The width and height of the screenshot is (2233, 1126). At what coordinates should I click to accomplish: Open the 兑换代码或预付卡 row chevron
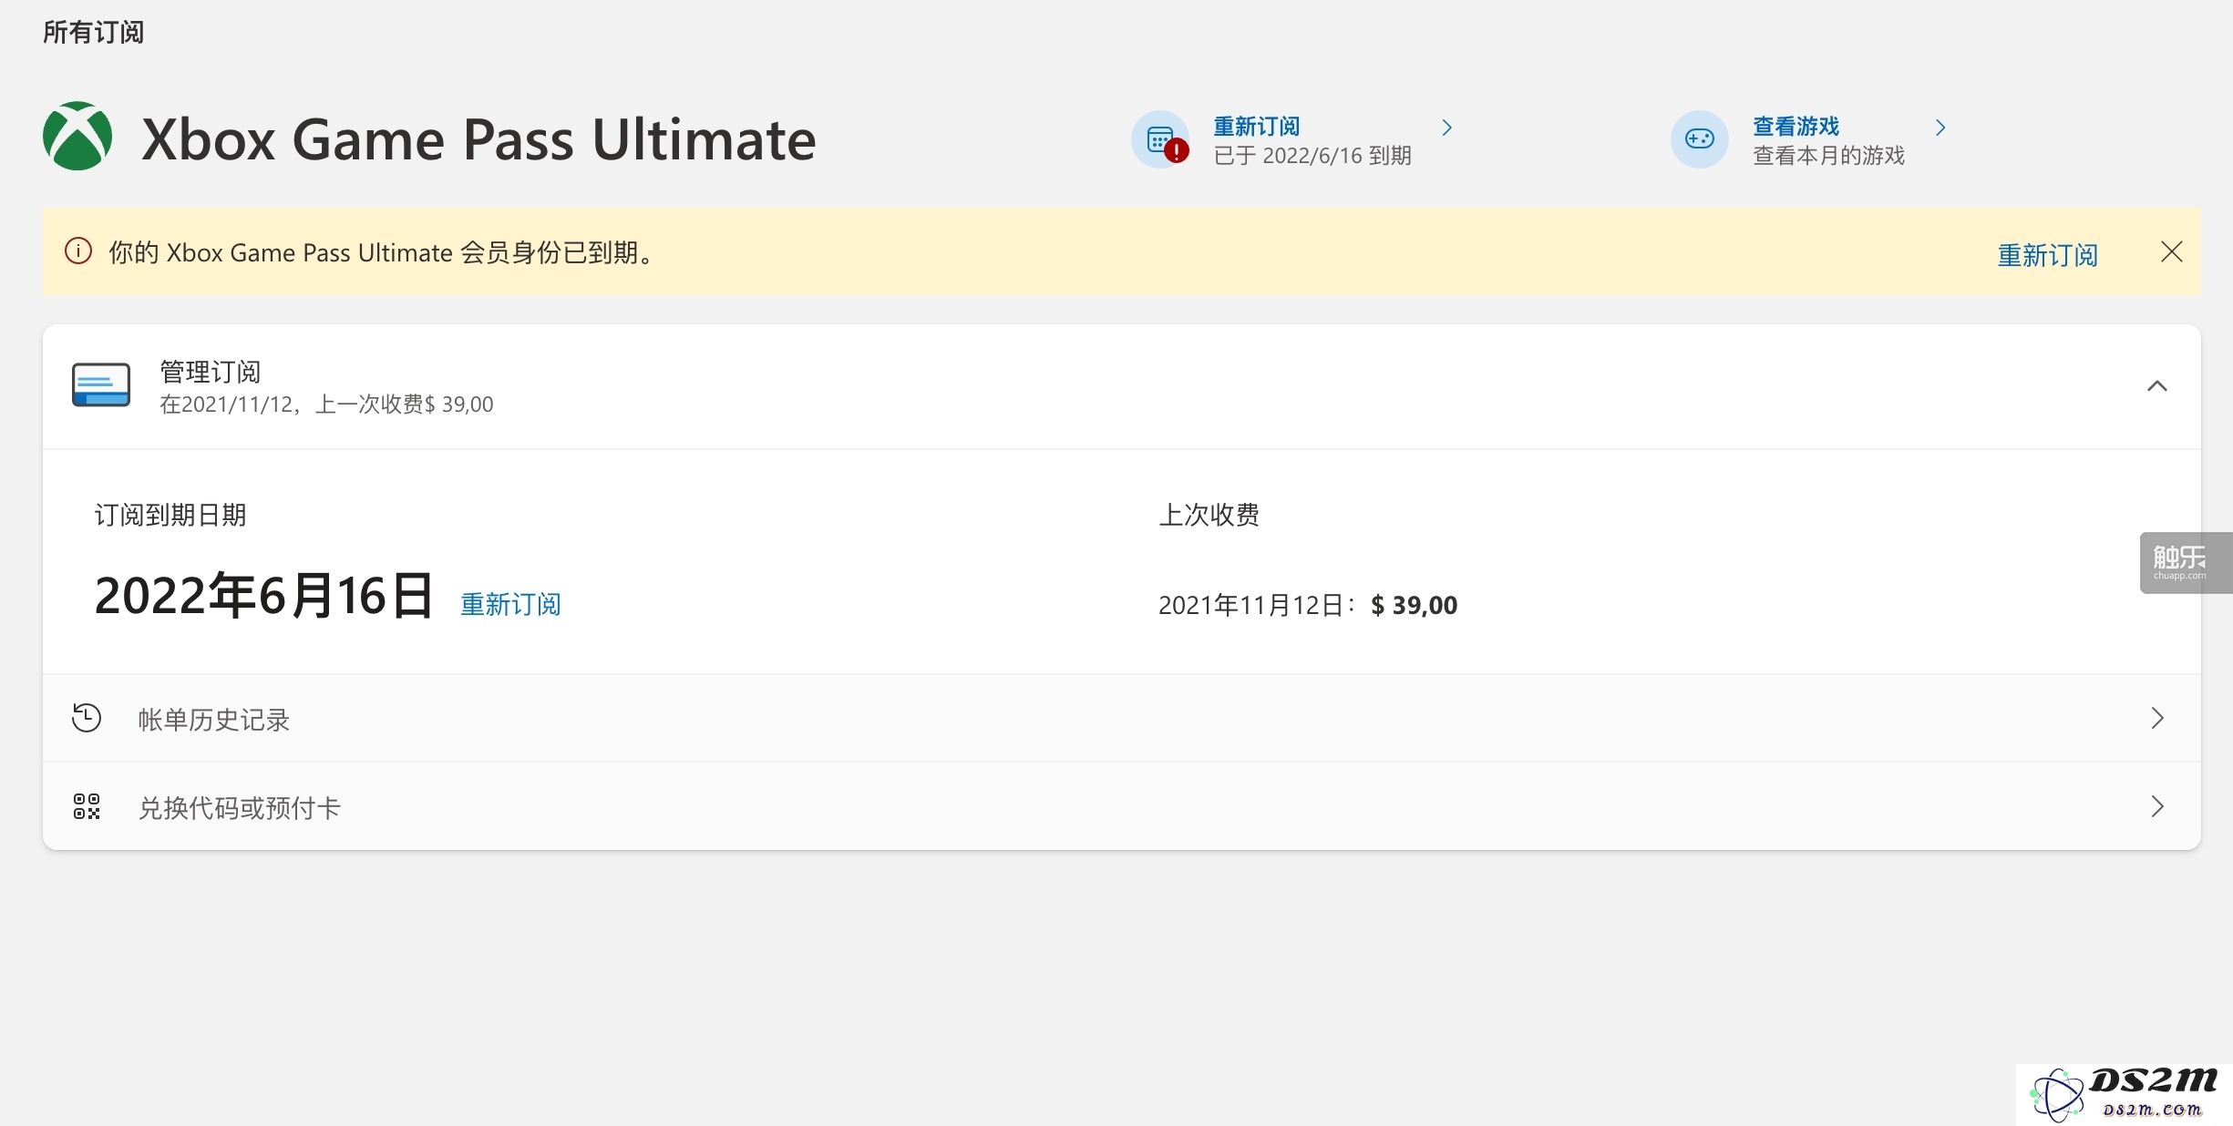click(2156, 806)
